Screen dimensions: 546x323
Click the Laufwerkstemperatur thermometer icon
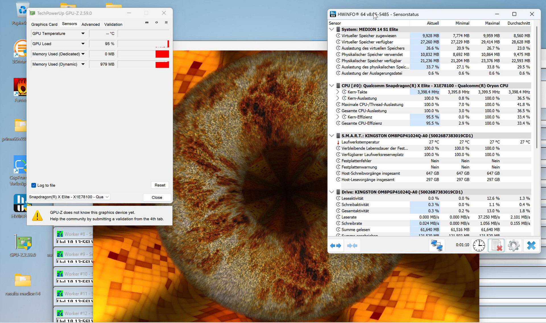tap(338, 142)
